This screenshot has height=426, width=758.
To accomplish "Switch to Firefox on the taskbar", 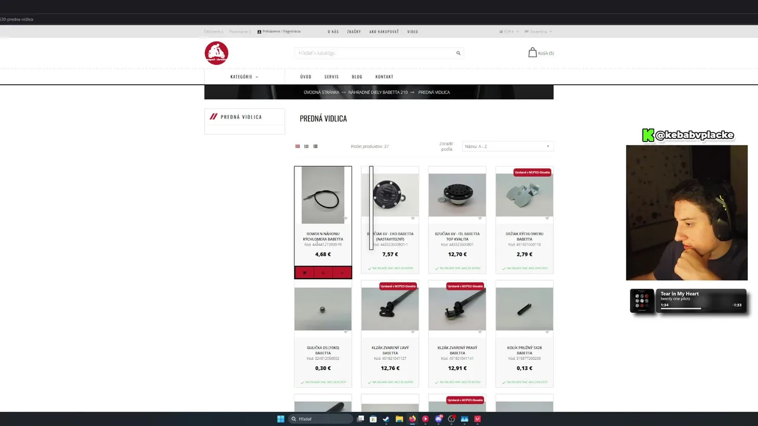I will pos(412,419).
